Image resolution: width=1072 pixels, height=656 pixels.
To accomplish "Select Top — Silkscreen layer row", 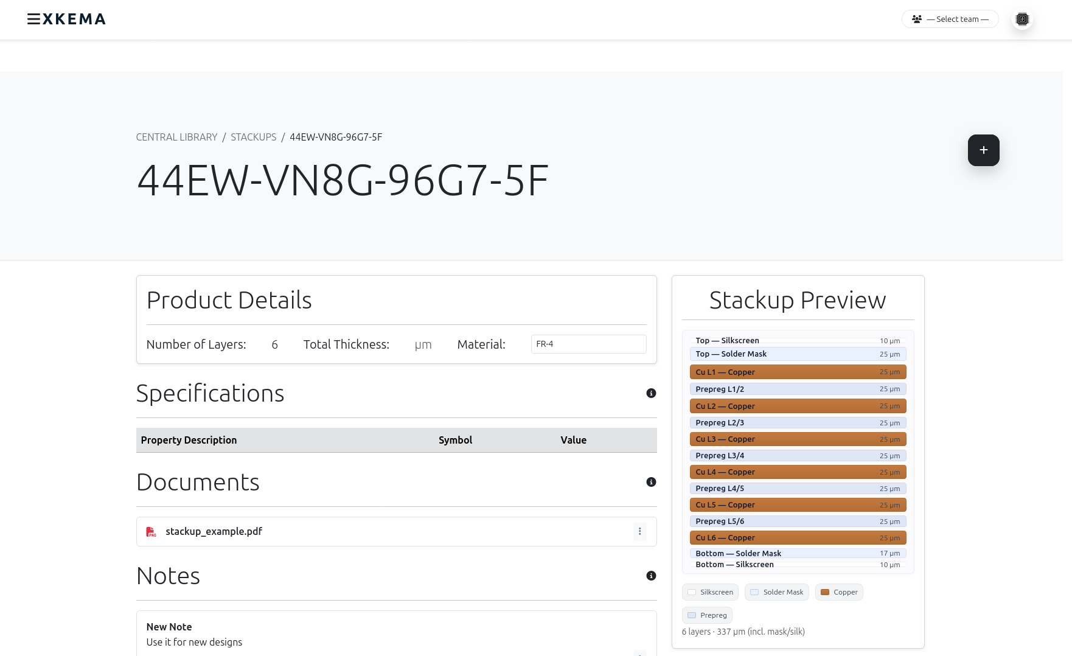I will tap(798, 341).
